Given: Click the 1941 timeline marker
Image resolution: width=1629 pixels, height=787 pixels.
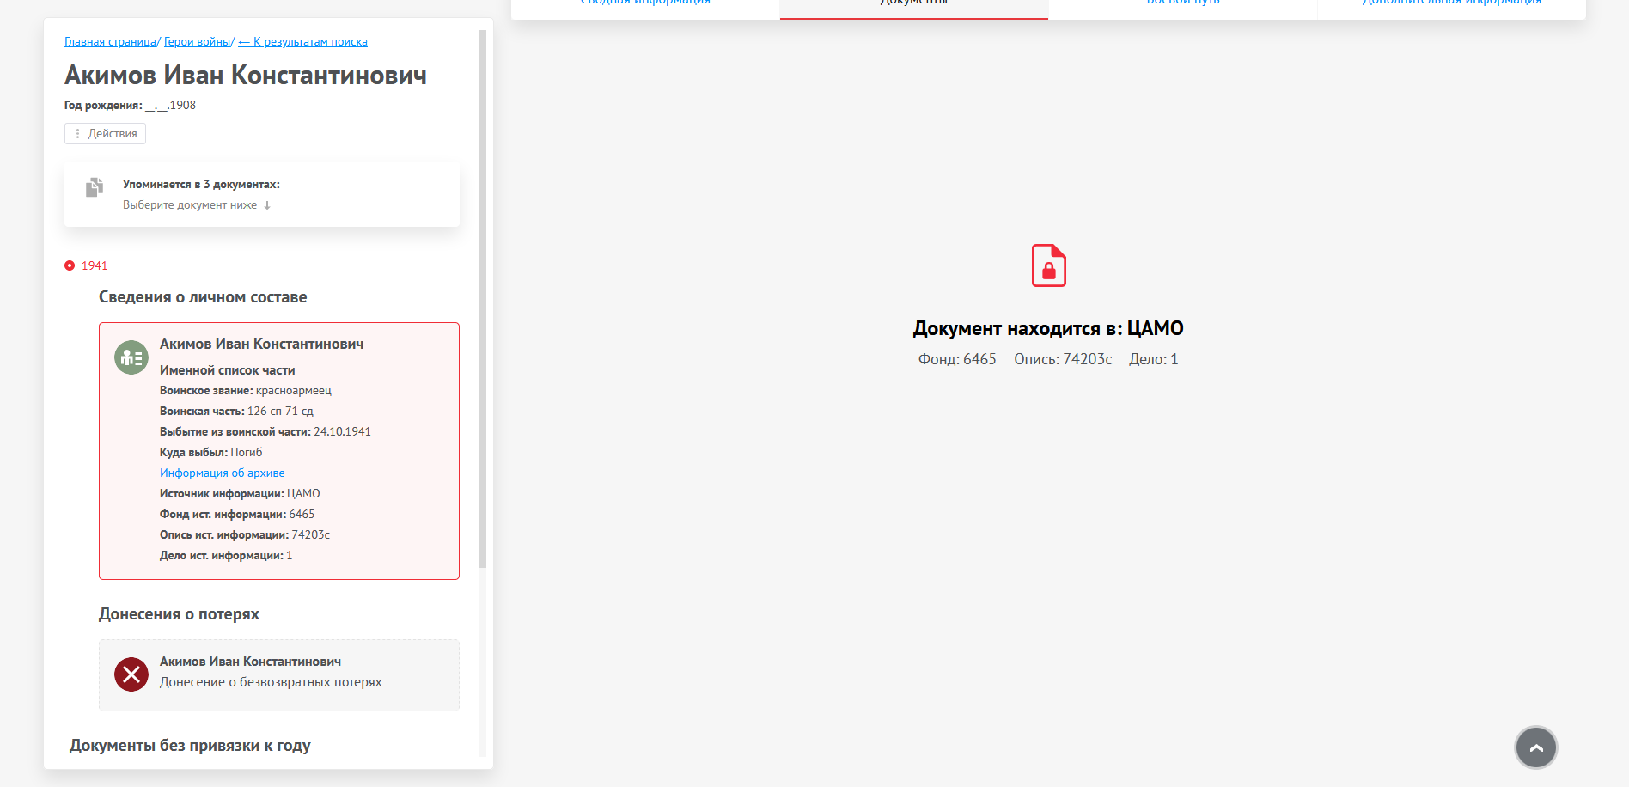Looking at the screenshot, I should pos(70,265).
